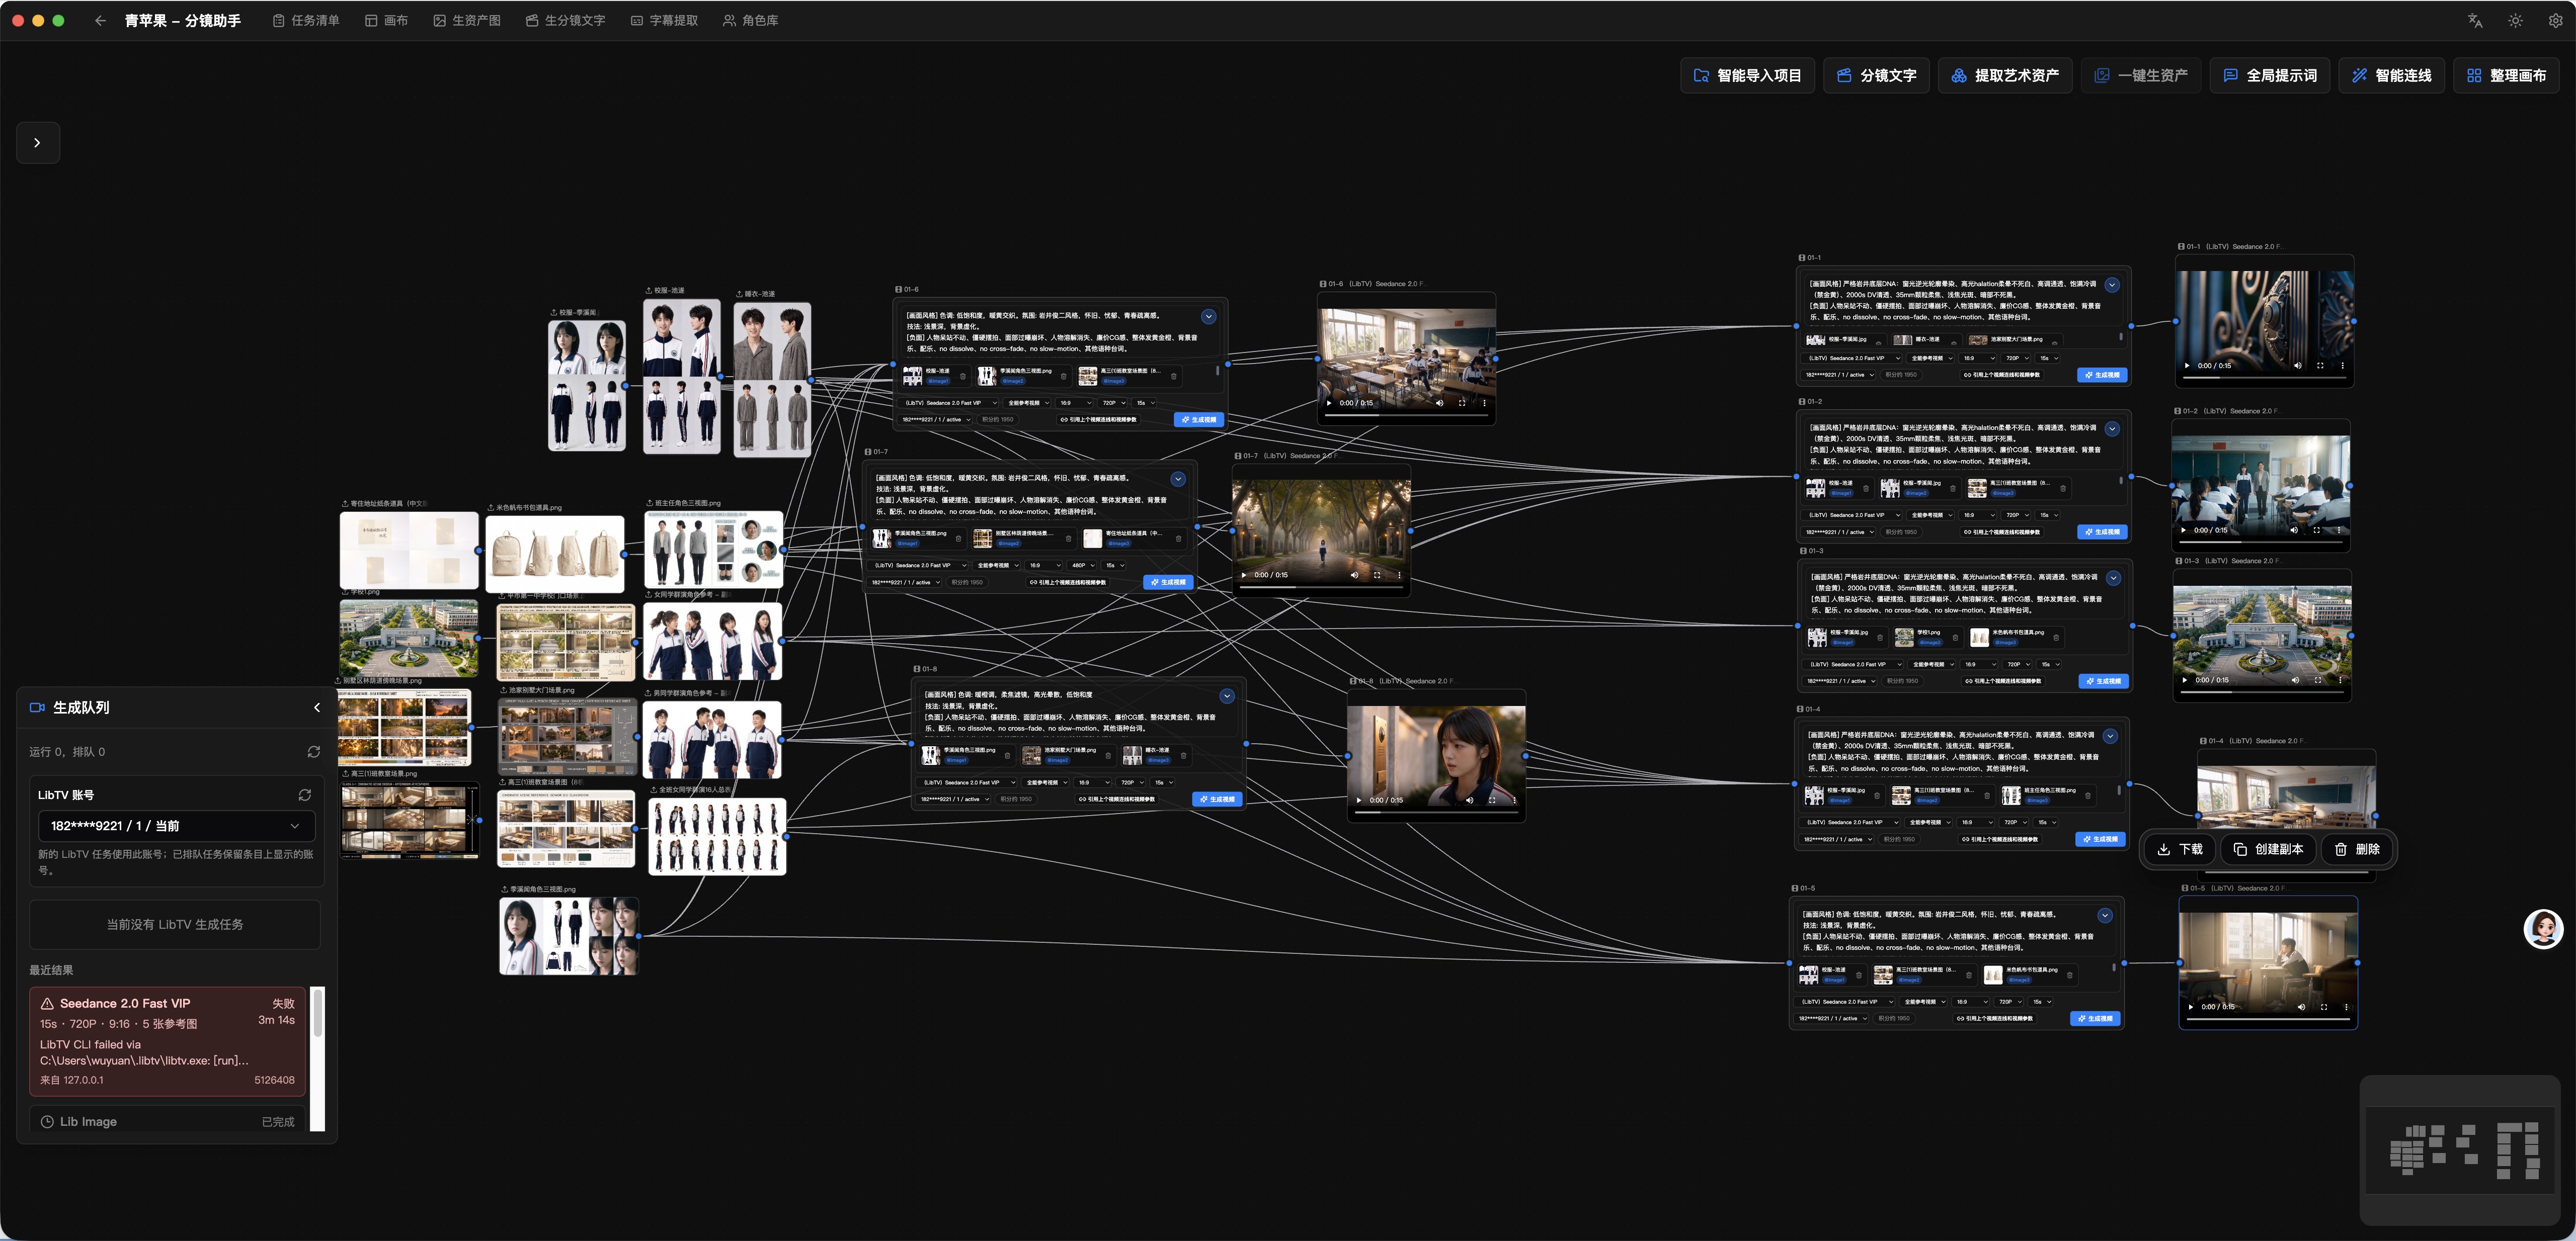Open the 任务清单 tab
Screen dimensions: 2576x1241
[x=306, y=20]
